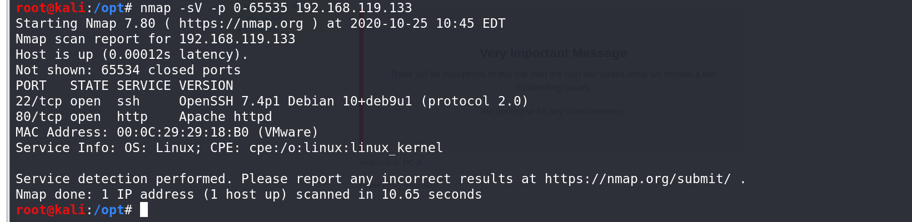Click the MAC address 00:0C:29:29:18:B0

pyautogui.click(x=183, y=132)
